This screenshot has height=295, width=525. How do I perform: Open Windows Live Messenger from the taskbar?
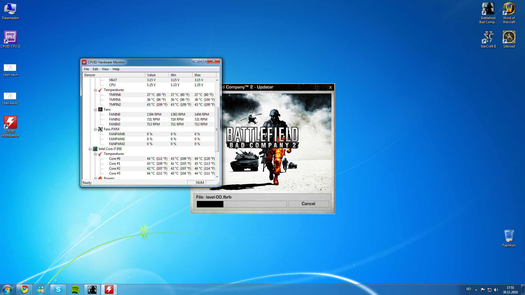41,290
